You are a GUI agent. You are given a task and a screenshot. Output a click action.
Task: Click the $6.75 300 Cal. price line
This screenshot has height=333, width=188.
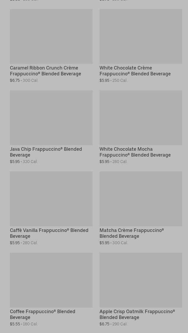pos(24,80)
